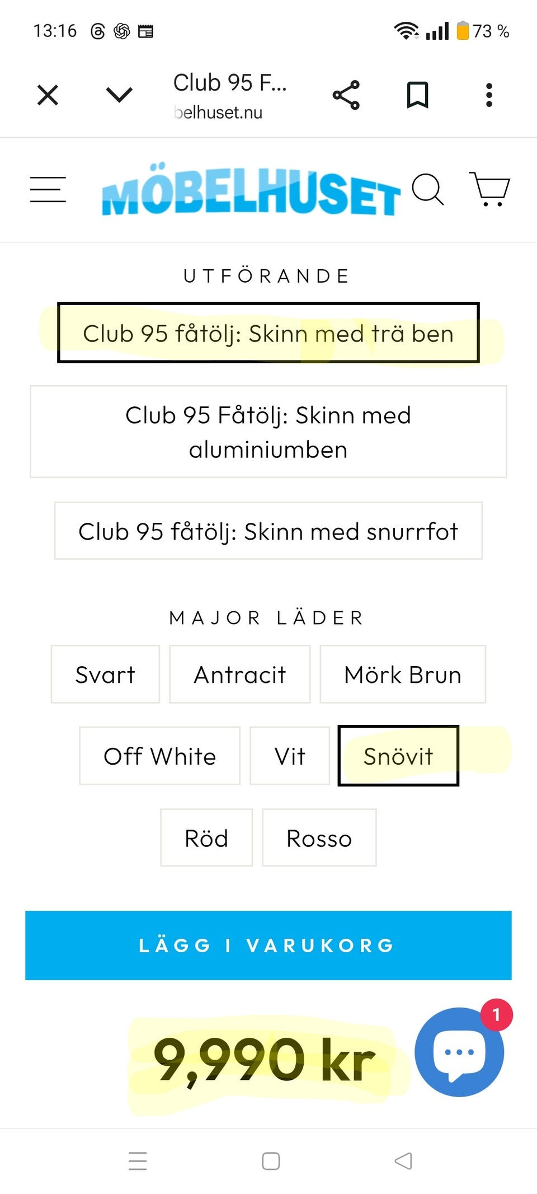Bookmark the current page
The height and width of the screenshot is (1194, 537).
[417, 95]
